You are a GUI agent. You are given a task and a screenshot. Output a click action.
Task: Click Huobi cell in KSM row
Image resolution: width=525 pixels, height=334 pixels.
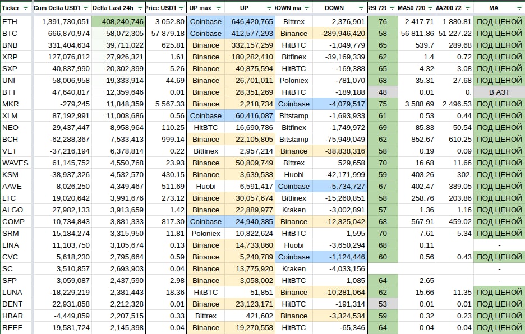click(x=294, y=175)
